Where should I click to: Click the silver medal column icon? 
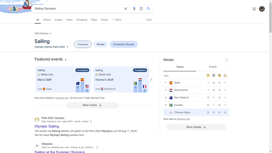[x=214, y=75]
